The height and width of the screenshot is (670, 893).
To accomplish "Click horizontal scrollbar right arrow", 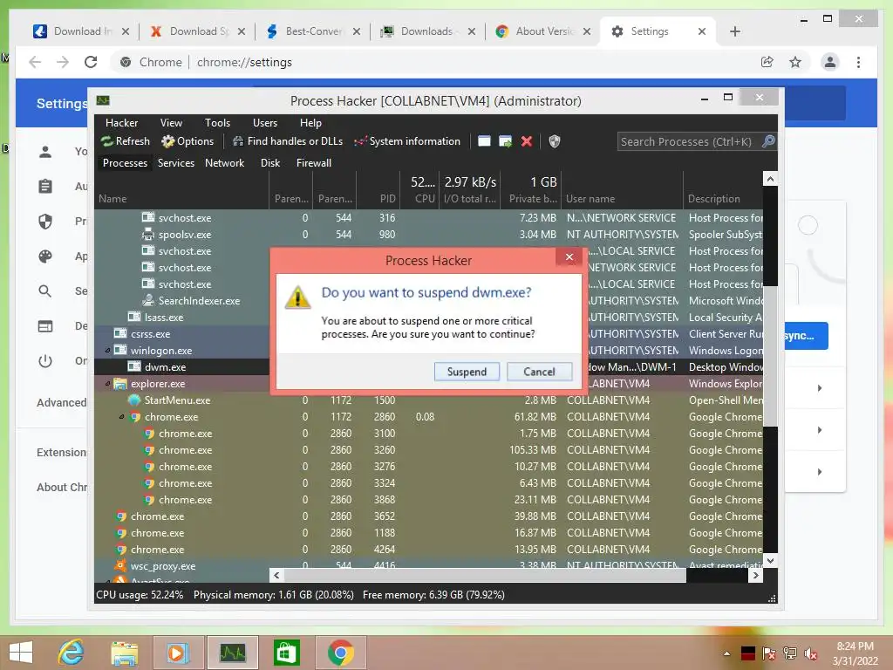I will click(x=756, y=576).
